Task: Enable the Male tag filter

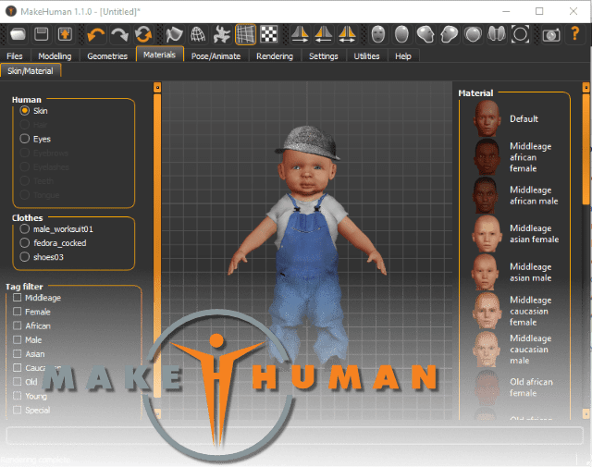Action: tap(17, 339)
